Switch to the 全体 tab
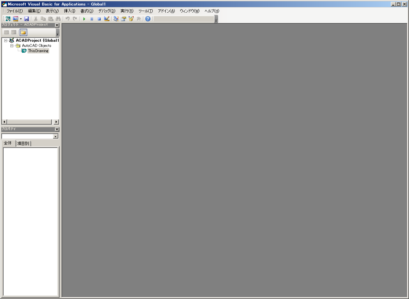 tap(8, 143)
